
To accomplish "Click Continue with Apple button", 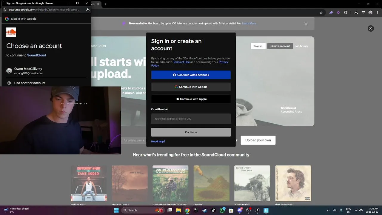I will (191, 99).
